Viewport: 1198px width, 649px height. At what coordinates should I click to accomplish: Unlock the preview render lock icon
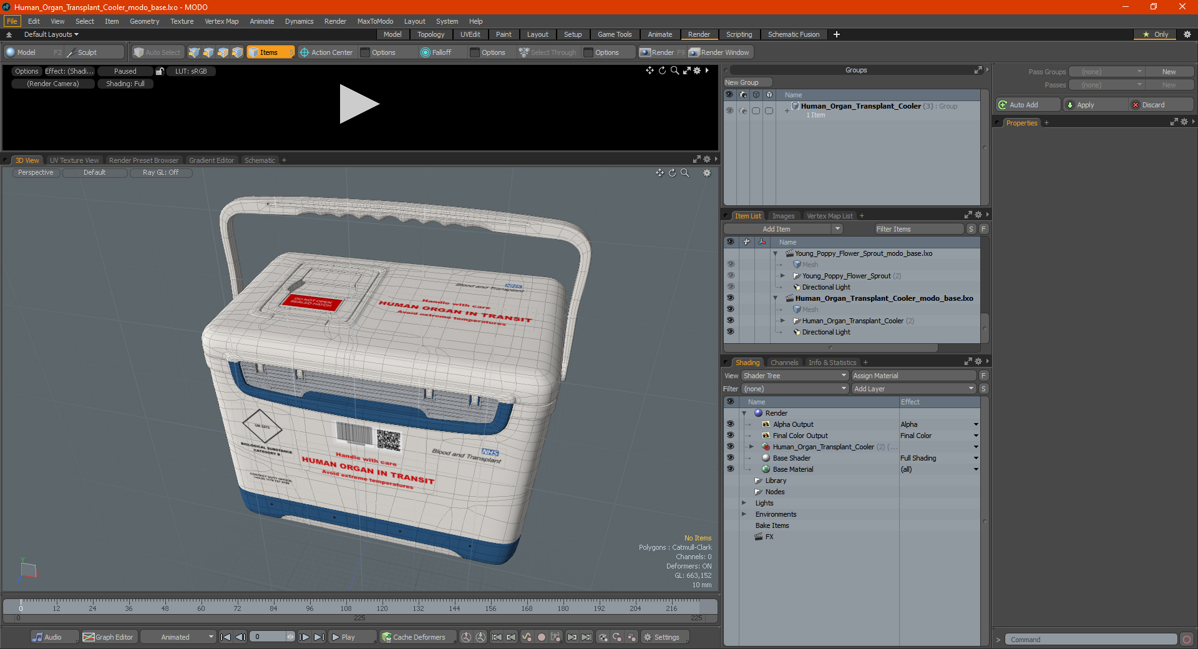pos(160,71)
